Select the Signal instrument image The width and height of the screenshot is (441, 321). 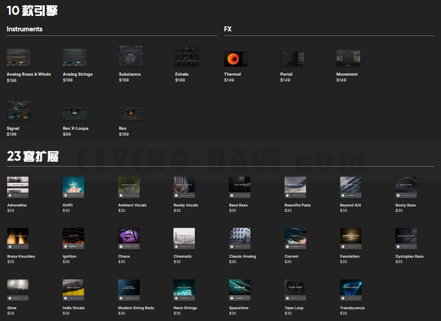19,111
